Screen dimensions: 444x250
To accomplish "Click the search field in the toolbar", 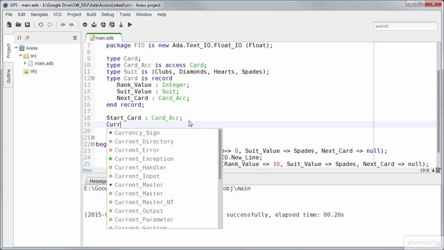I will (x=405, y=26).
